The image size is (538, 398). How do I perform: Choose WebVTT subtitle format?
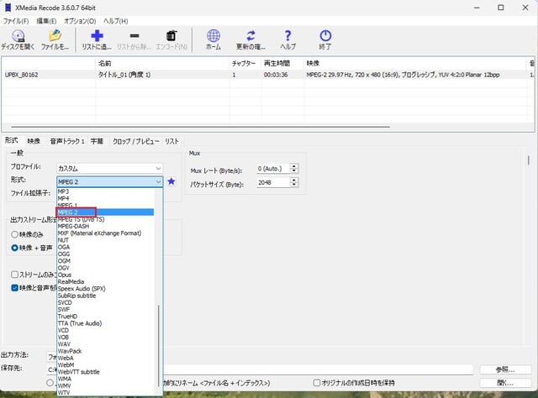[x=105, y=372]
